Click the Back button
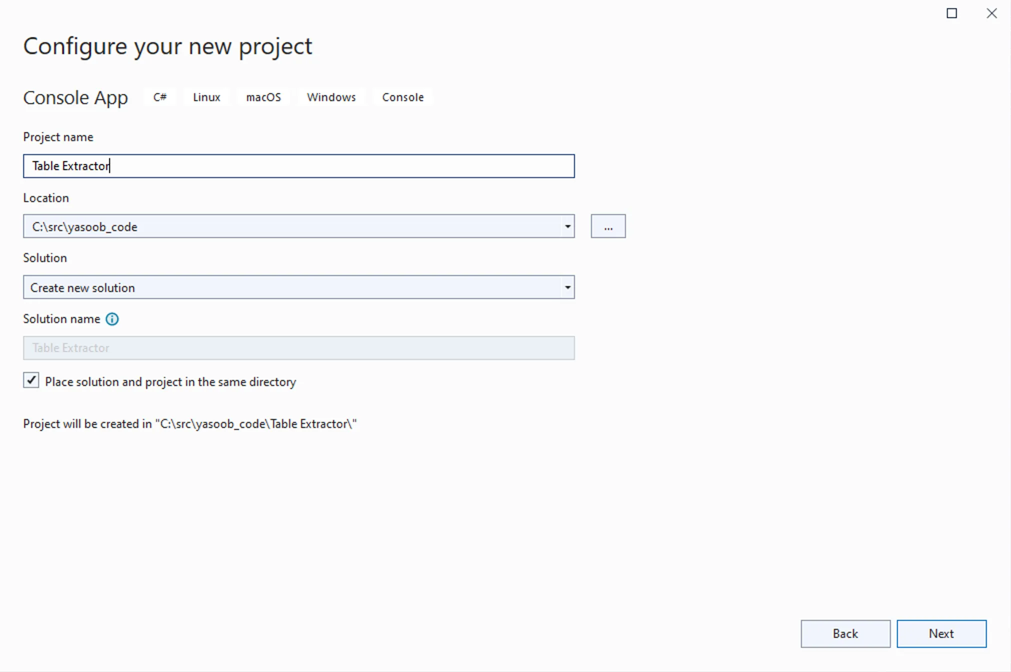The image size is (1011, 672). (x=845, y=633)
